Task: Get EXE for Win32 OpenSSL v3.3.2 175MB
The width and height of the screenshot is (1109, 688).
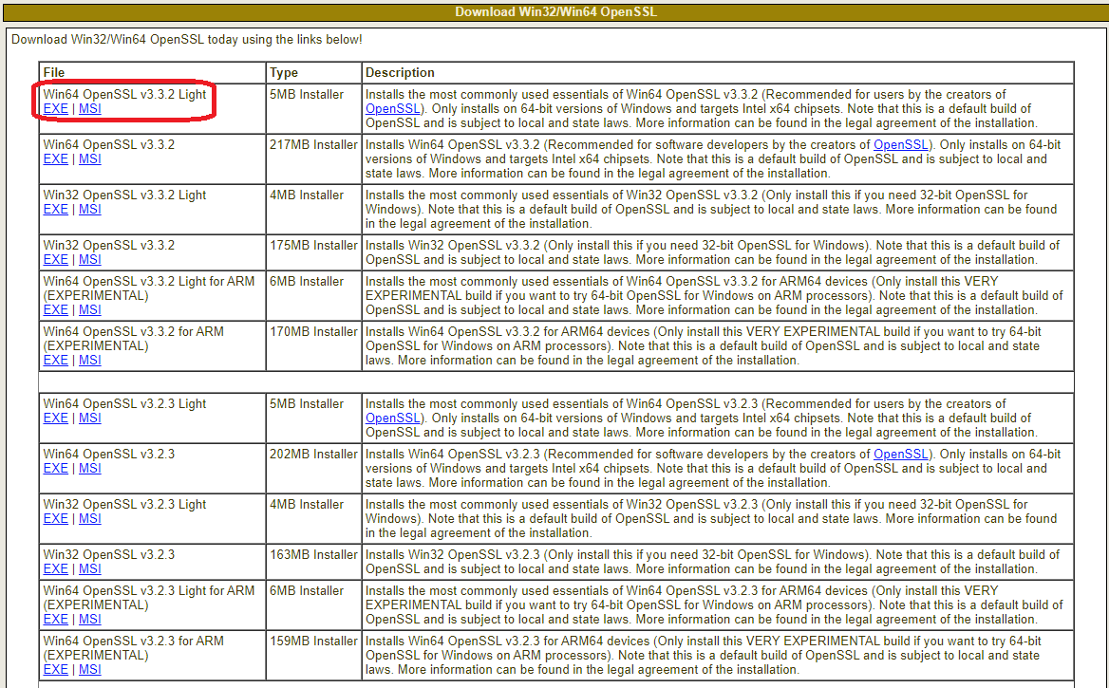Action: (x=55, y=259)
